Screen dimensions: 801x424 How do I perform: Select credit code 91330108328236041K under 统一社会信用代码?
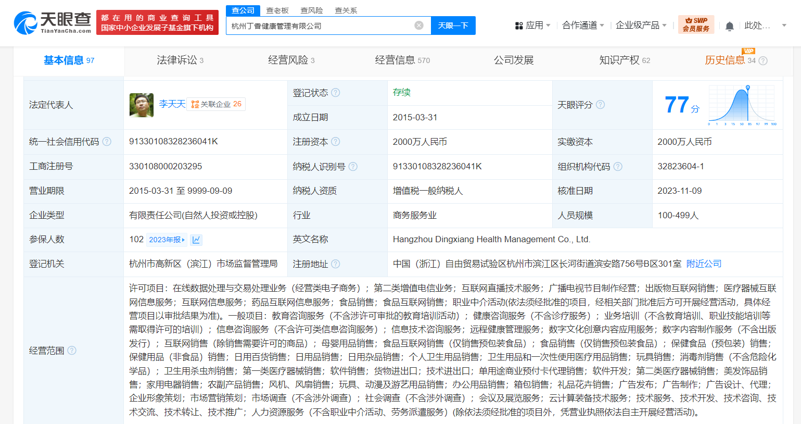point(173,142)
